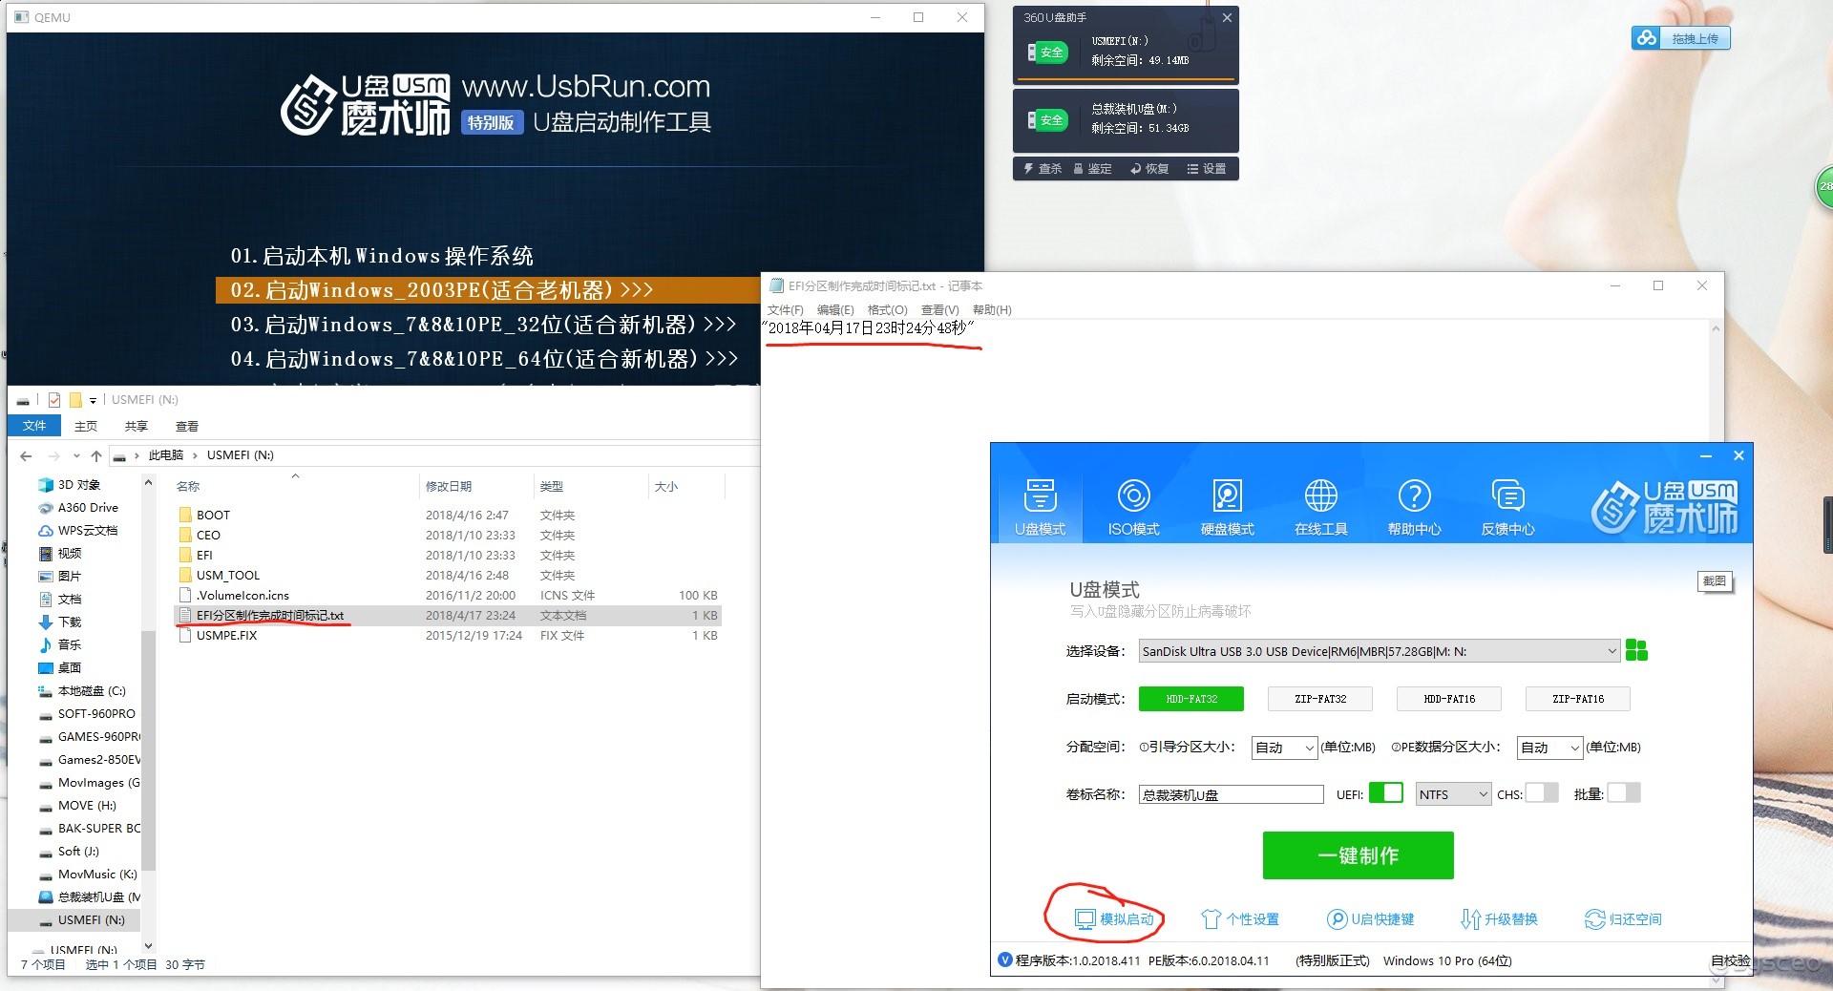Open 升级替换 option

(x=1499, y=919)
